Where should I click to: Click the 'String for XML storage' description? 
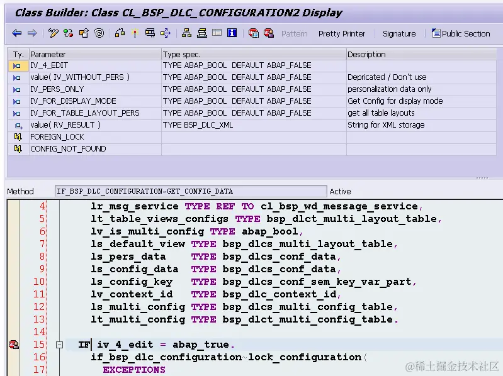click(386, 125)
